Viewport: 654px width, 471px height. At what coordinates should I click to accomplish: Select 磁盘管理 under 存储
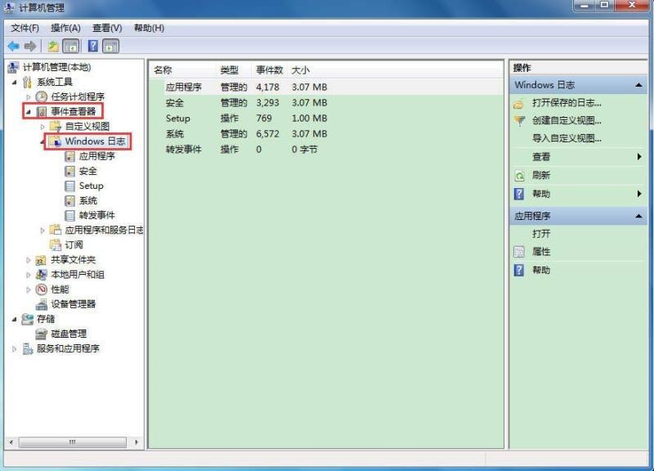point(68,334)
